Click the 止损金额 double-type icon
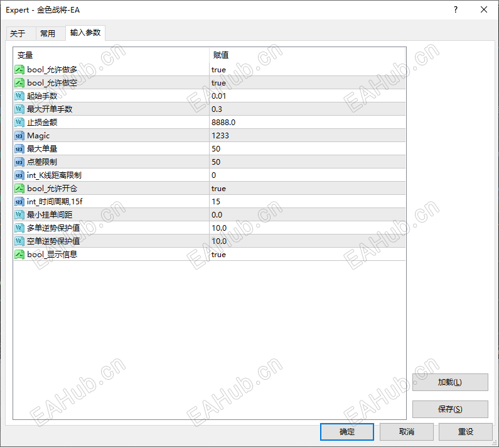Viewport: 499px width, 447px height. click(x=19, y=123)
